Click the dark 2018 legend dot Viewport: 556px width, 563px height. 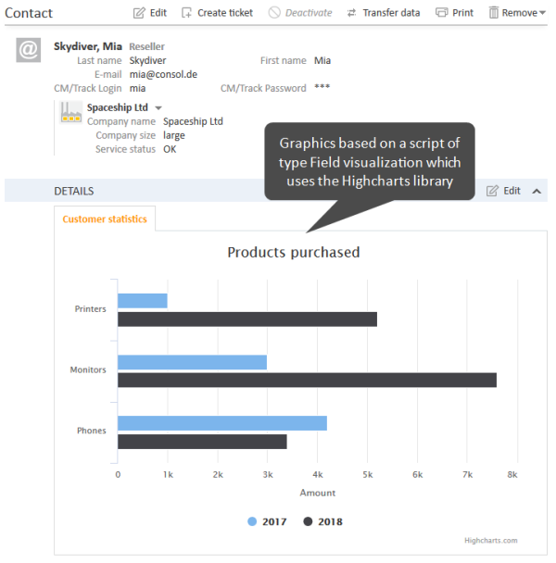[x=308, y=521]
